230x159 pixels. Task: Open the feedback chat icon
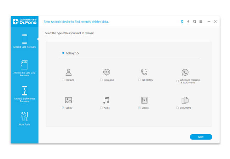pos(195,22)
